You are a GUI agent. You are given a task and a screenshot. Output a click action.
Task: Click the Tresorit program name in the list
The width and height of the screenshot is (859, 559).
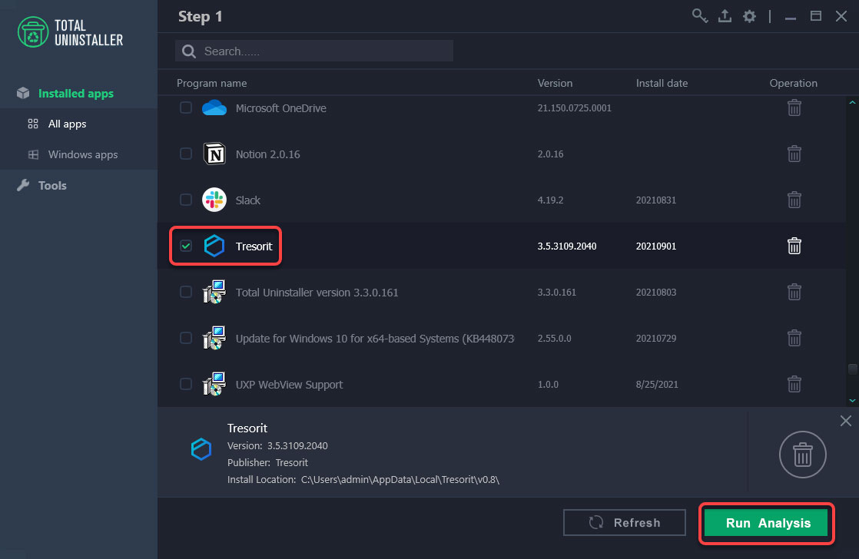(x=254, y=246)
